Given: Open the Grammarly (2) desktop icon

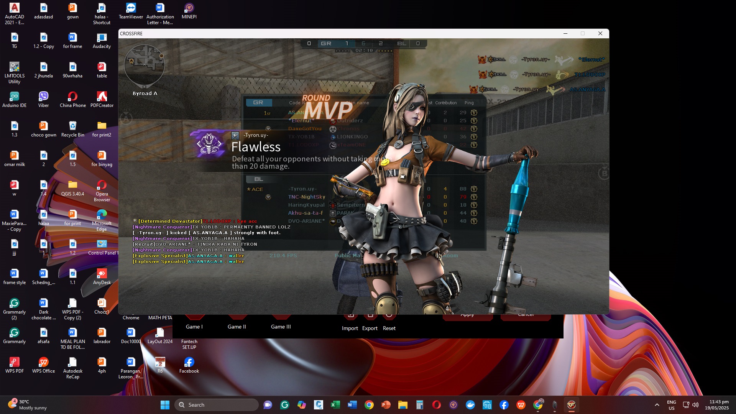Looking at the screenshot, I should click(14, 309).
